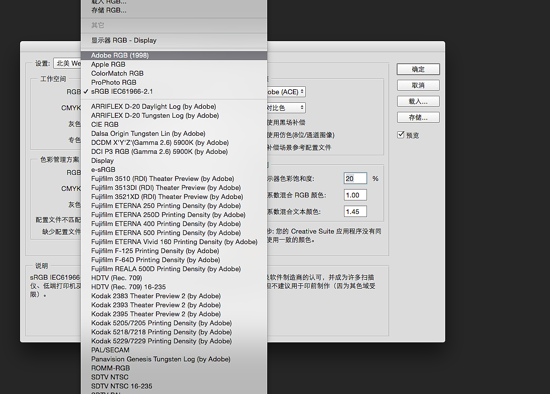Image resolution: width=550 pixels, height=394 pixels.
Task: Open the Adobe (ACE) engine dropdown
Action: (x=286, y=92)
